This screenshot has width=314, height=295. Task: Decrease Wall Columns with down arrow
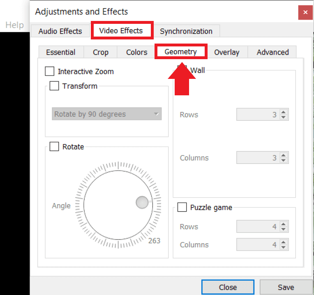point(283,160)
